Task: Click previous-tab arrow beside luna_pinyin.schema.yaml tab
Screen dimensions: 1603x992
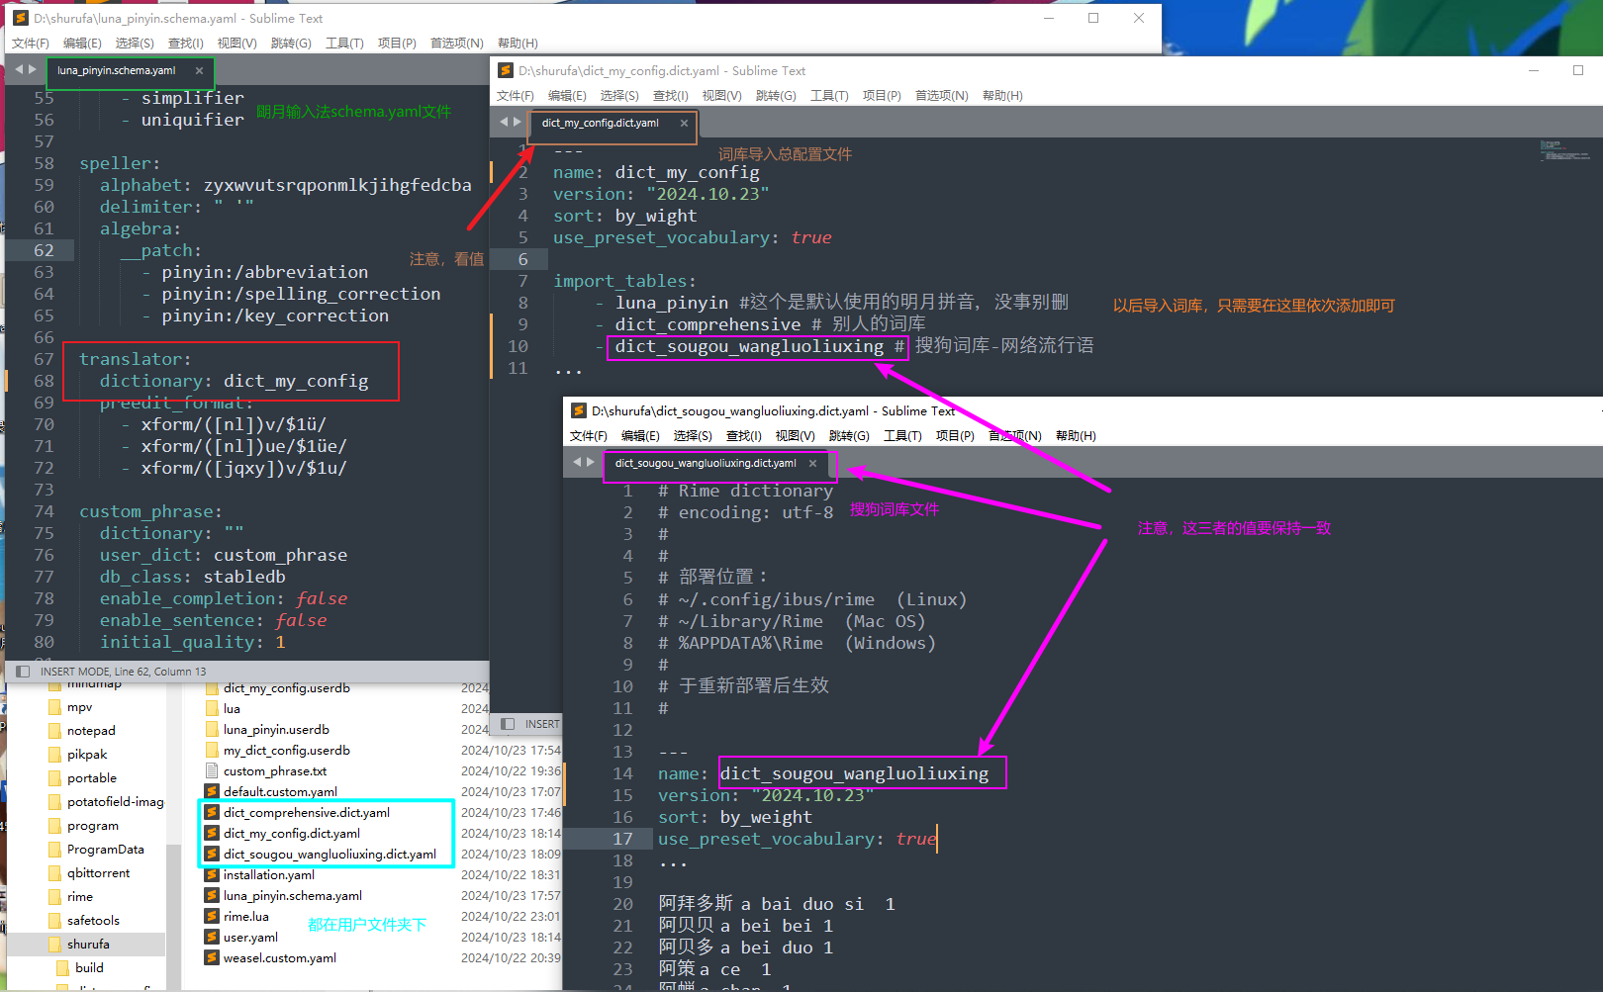Action: [19, 70]
